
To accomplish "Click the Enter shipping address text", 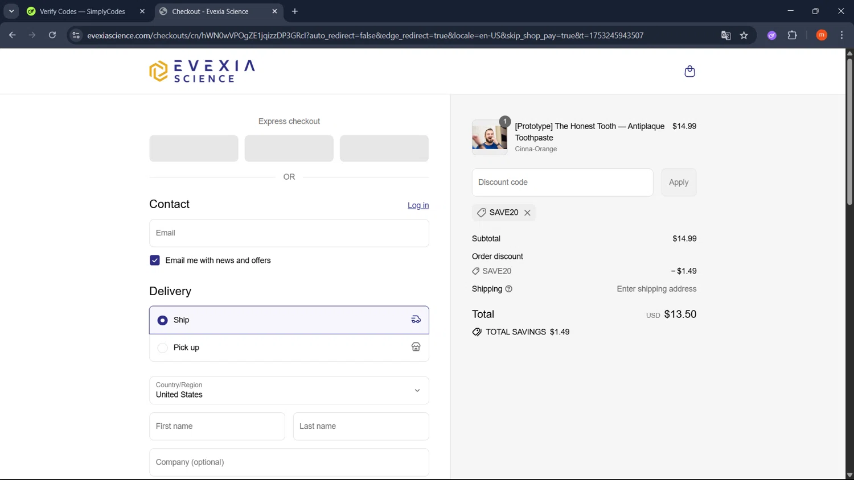I will [x=656, y=289].
